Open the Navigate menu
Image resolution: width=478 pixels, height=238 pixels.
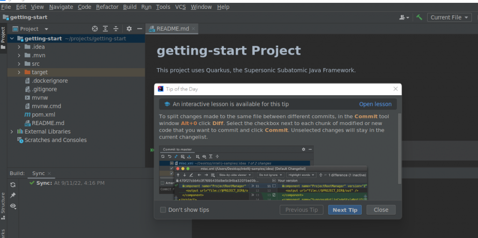[61, 7]
